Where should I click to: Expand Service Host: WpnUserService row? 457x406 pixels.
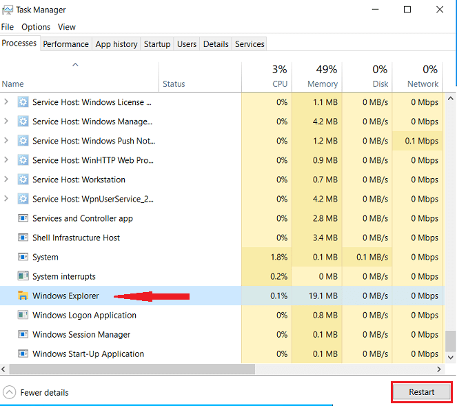(6, 198)
